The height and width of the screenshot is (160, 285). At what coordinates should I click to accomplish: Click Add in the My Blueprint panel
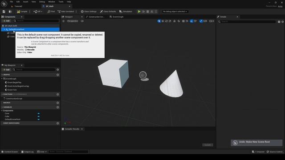coord(6,70)
